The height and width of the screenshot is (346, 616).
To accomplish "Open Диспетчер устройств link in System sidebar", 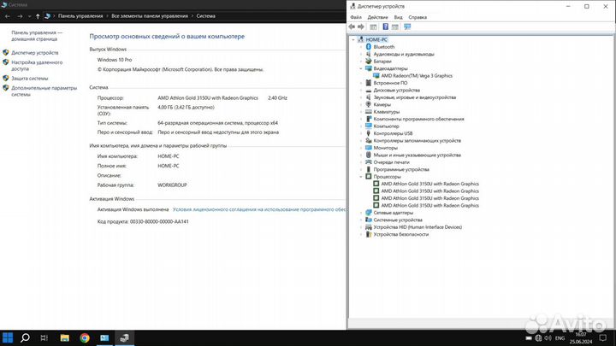I will click(34, 53).
